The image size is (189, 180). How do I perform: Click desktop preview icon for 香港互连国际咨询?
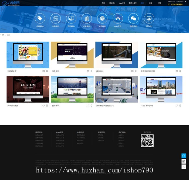pyautogui.click(x=177, y=71)
